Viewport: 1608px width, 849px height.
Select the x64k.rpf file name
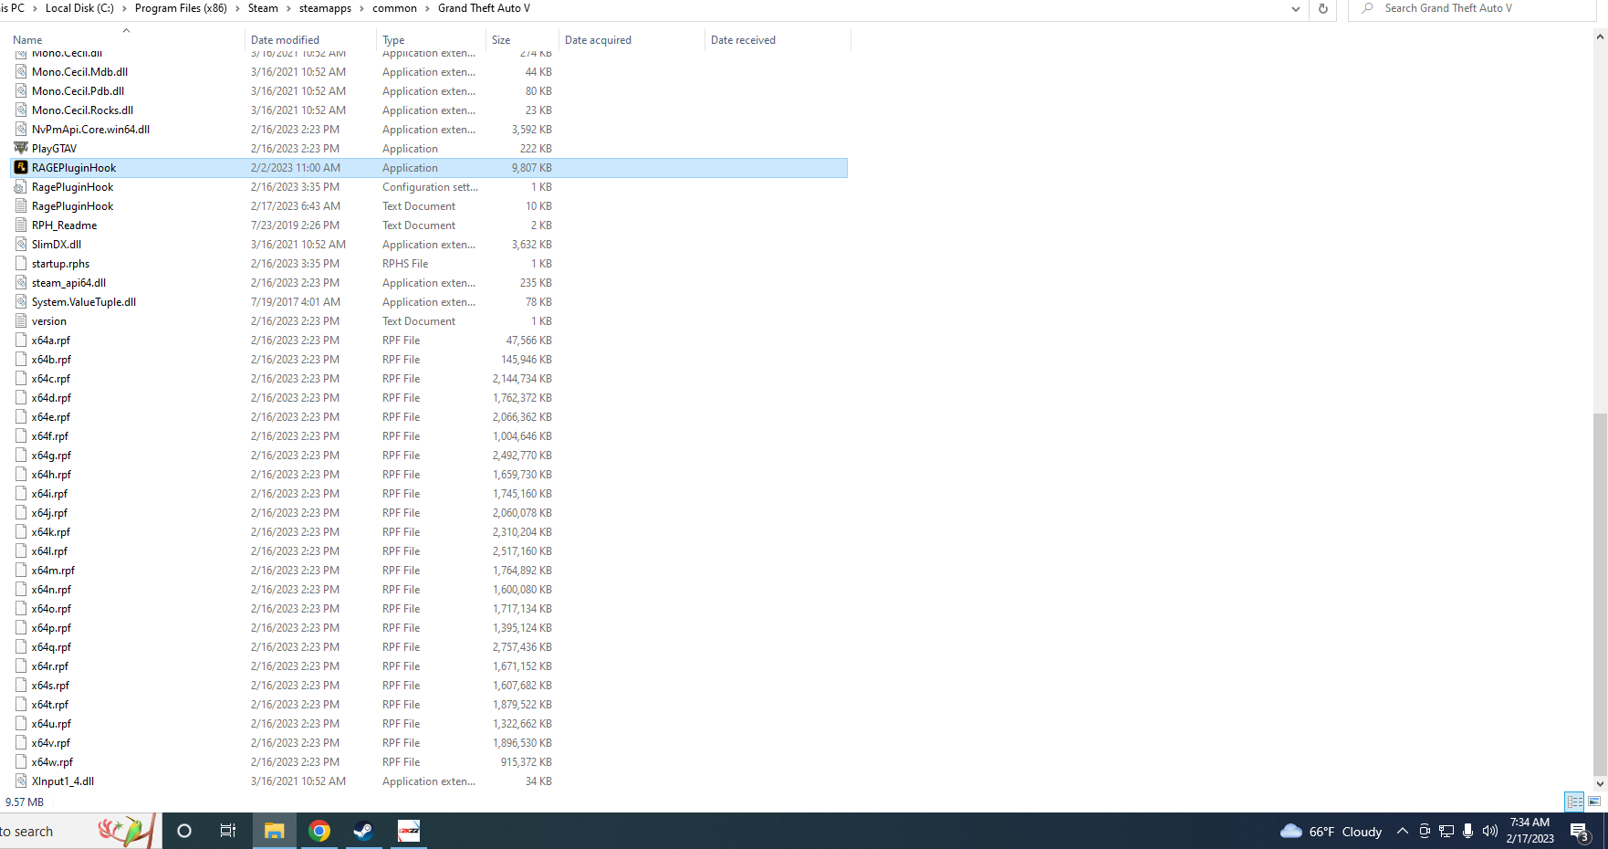click(51, 532)
